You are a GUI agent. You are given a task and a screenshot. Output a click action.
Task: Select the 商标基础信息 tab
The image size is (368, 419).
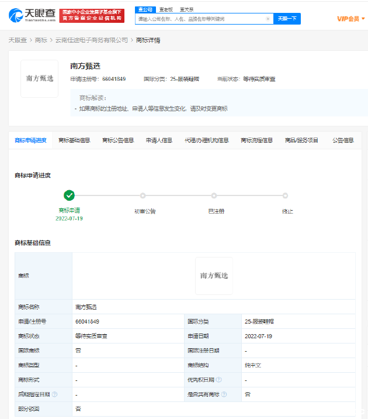tap(74, 140)
